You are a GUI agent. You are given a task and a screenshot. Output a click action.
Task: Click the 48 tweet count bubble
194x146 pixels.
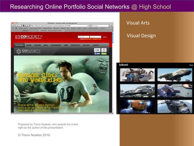pyautogui.click(x=104, y=50)
